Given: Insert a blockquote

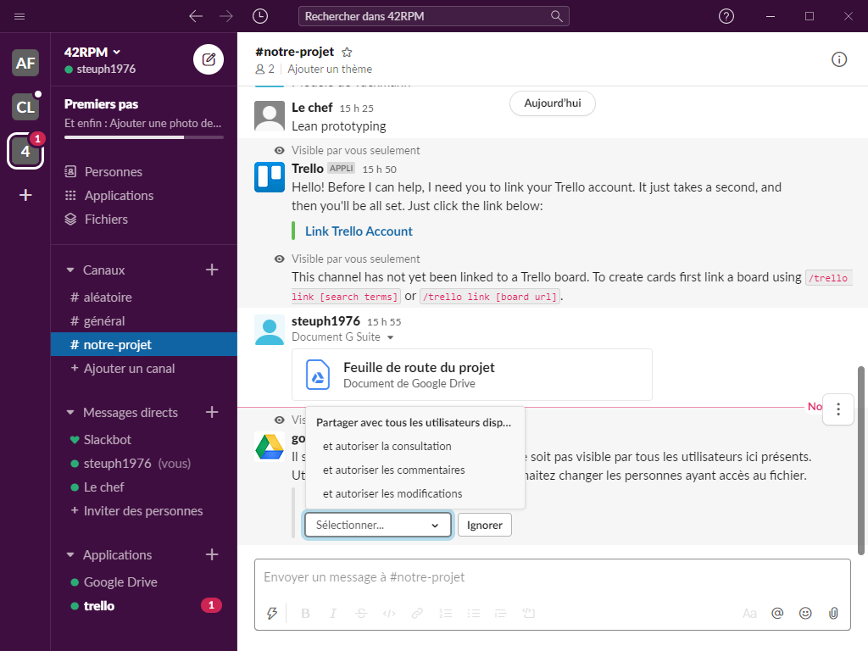Looking at the screenshot, I should (x=500, y=613).
